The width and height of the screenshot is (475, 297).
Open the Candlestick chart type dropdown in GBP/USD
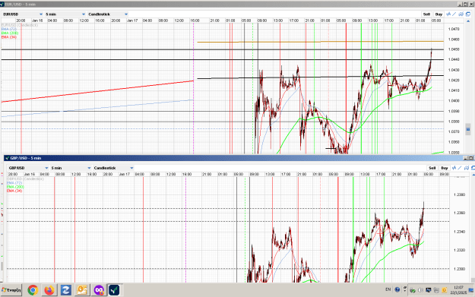tap(113, 168)
